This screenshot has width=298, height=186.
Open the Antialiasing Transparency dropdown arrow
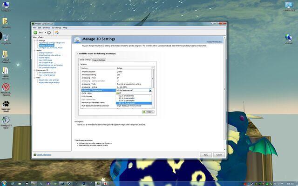pos(150,90)
